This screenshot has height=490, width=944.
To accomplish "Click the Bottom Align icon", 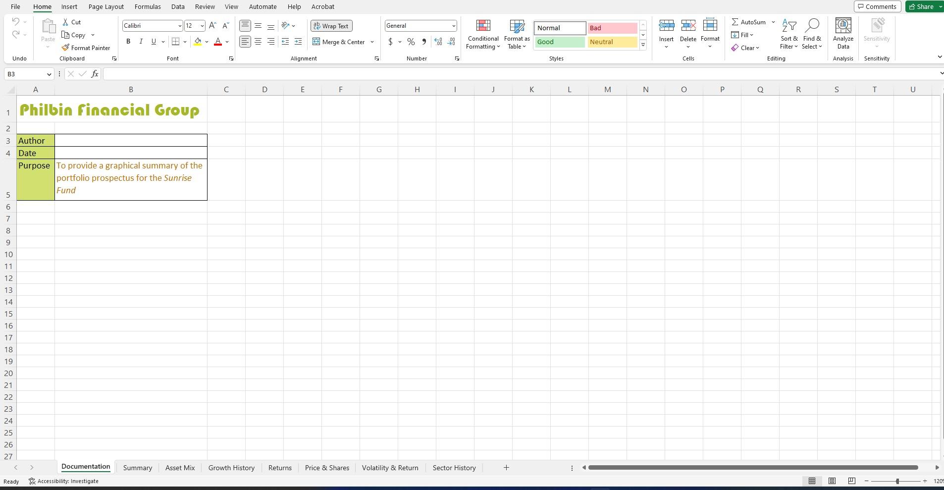I will coord(270,26).
